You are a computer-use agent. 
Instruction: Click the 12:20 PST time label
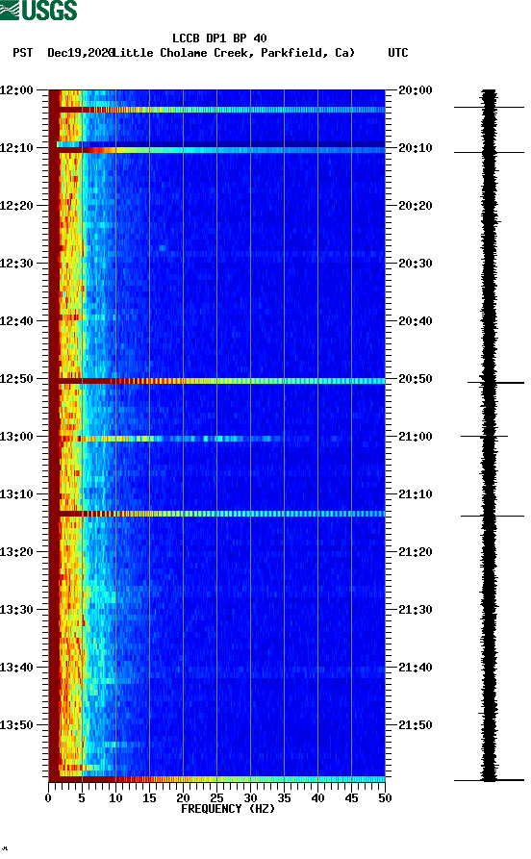click(17, 206)
